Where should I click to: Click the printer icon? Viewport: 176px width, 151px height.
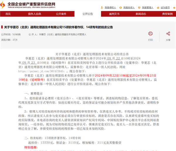coord(150,33)
